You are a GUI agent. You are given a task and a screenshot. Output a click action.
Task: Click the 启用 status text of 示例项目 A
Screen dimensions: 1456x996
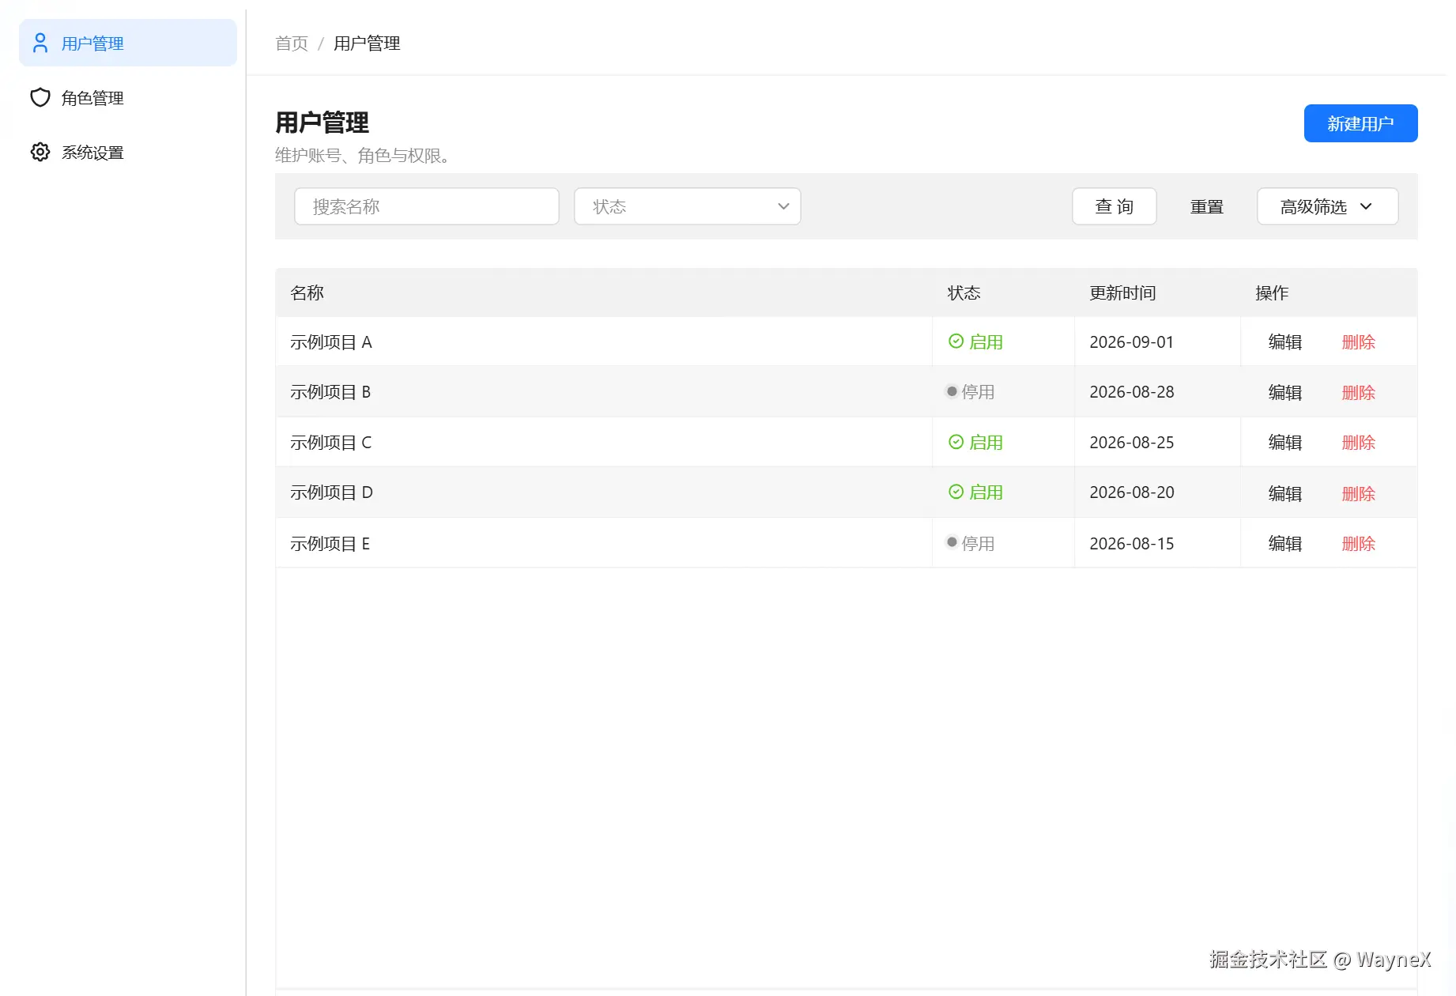986,341
